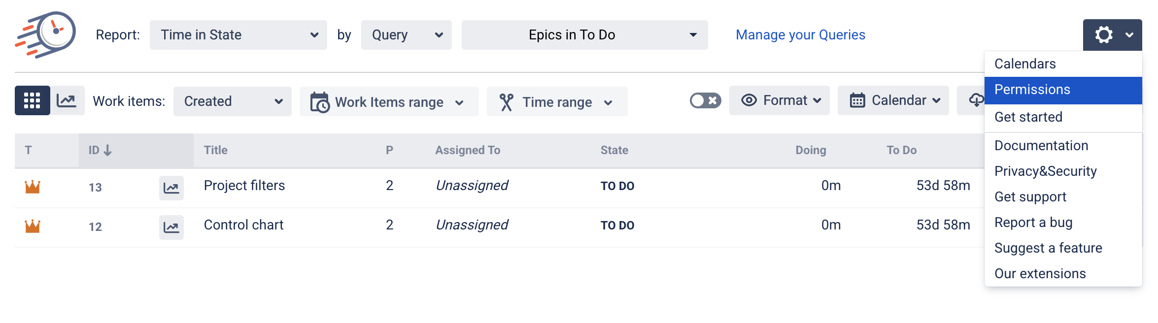Open the Epics in To Do query dropdown
This screenshot has width=1158, height=323.
(584, 35)
